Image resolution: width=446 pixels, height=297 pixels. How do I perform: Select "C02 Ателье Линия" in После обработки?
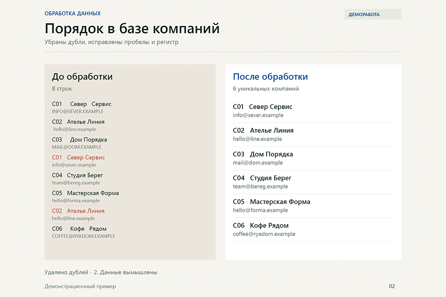tap(263, 130)
